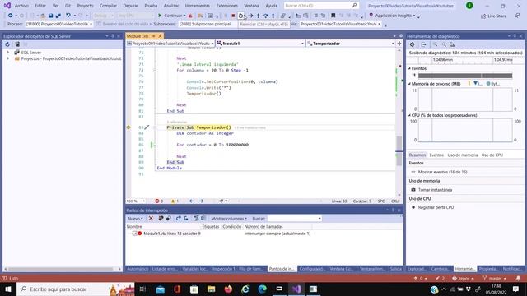
Task: Click the Save All icon
Action: click(x=58, y=16)
